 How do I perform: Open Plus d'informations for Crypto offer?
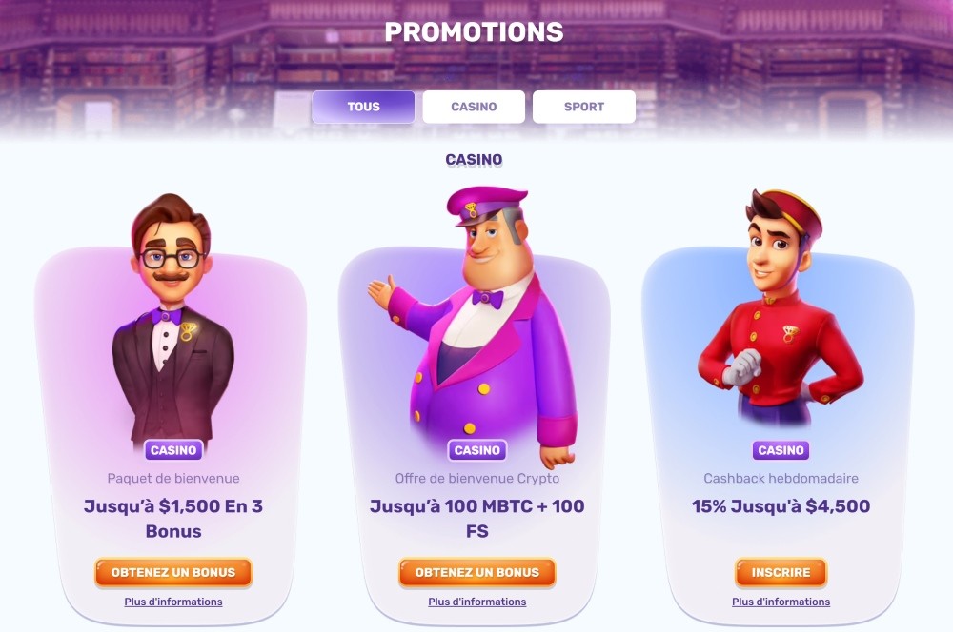pyautogui.click(x=477, y=602)
